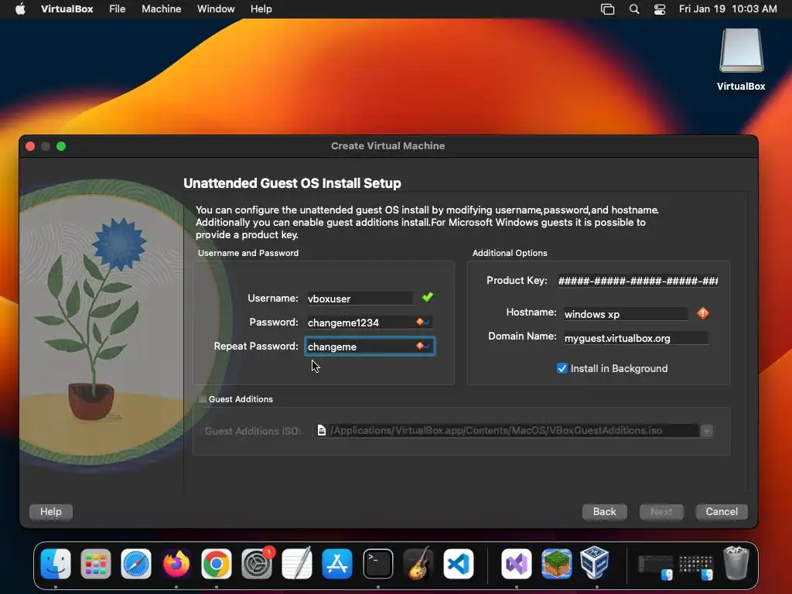Screen dimensions: 792x594
Task: Open Visual Studio Code from the dock
Action: click(x=459, y=564)
